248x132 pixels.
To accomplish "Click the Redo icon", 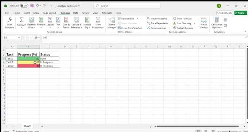I will click(44, 6).
